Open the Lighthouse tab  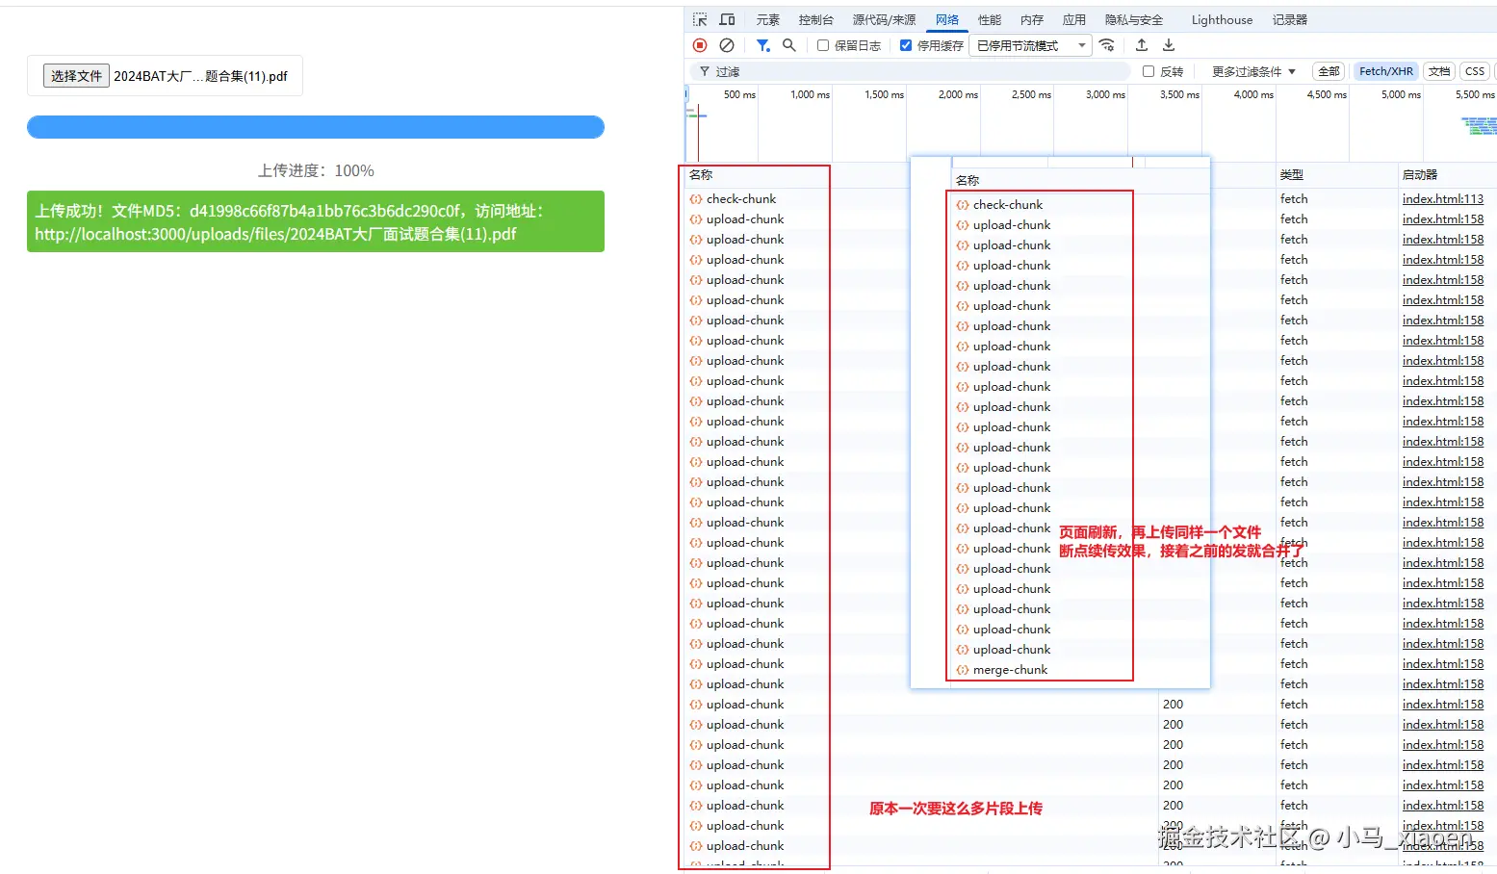coord(1222,19)
